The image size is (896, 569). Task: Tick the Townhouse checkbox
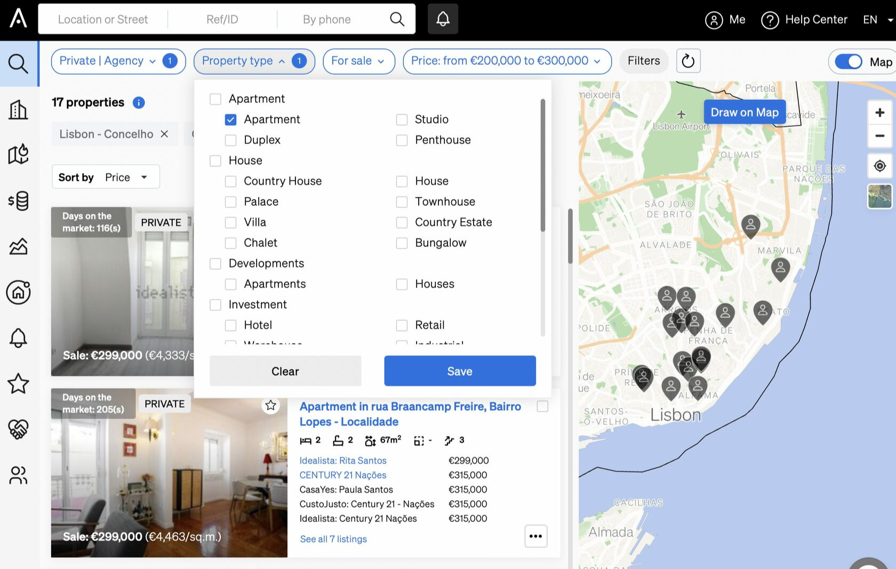point(402,202)
